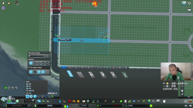Click the green bars icon beside the Y icon
The height and width of the screenshot is (108, 193).
tap(6, 88)
